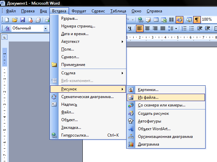Image resolution: width=217 pixels, height=162 pixels.
Task: Click the Создать рисунок icon
Action: (x=131, y=113)
